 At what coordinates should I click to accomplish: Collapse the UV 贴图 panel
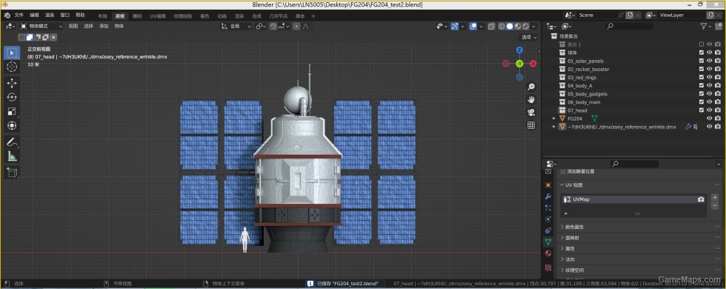(x=640, y=185)
